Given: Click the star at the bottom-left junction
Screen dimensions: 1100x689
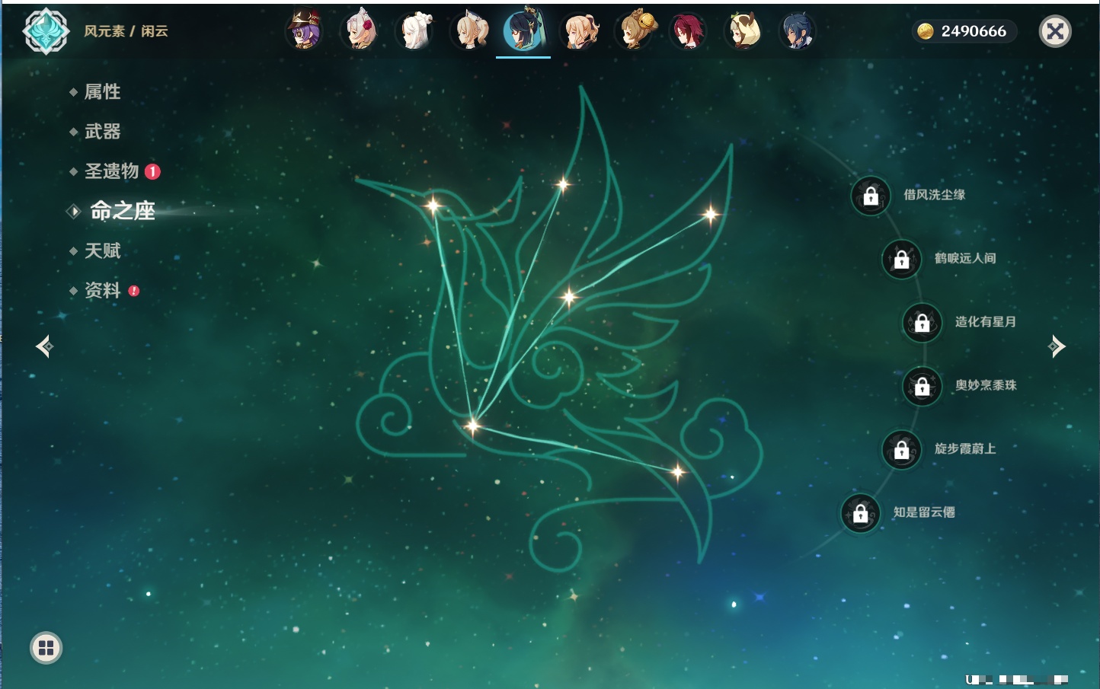Looking at the screenshot, I should click(473, 426).
